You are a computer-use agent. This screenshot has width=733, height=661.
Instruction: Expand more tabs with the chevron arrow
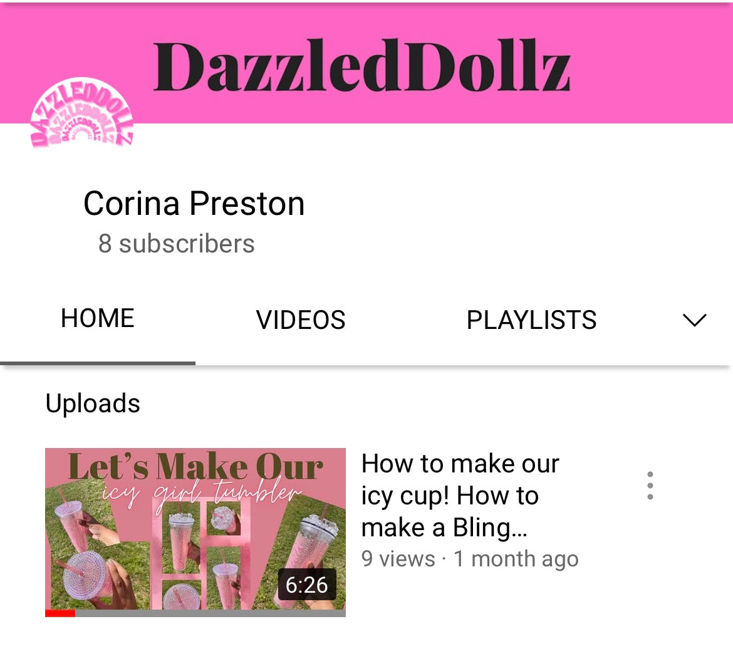(694, 320)
